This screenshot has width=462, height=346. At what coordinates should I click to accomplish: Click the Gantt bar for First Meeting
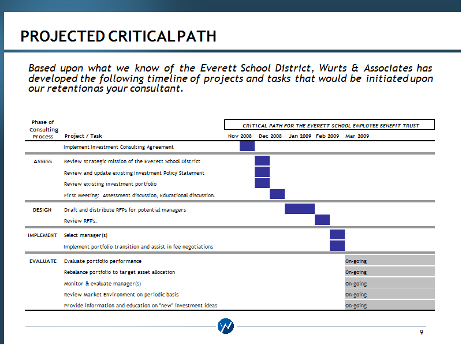pos(277,194)
